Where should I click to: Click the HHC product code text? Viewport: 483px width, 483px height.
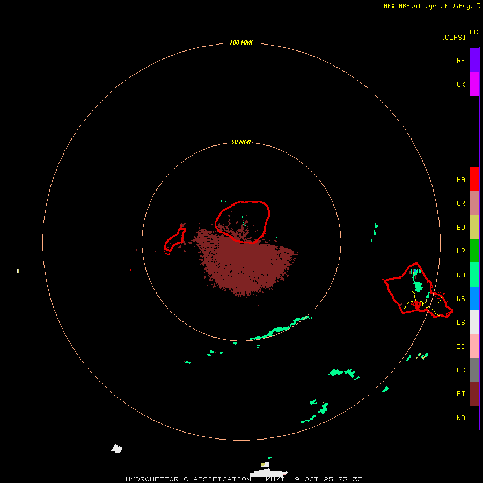point(472,32)
